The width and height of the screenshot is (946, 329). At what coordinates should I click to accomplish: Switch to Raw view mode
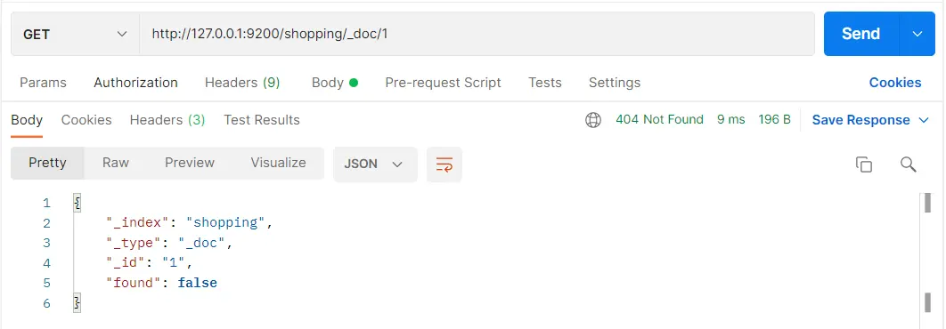pos(115,163)
